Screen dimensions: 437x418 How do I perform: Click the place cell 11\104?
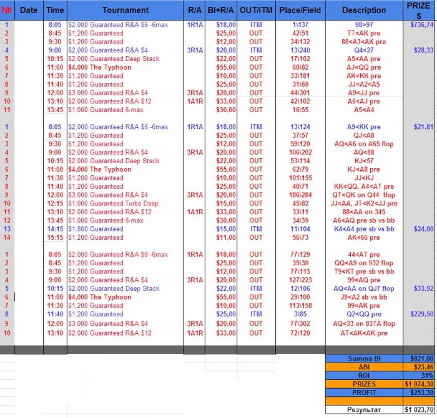click(300, 229)
